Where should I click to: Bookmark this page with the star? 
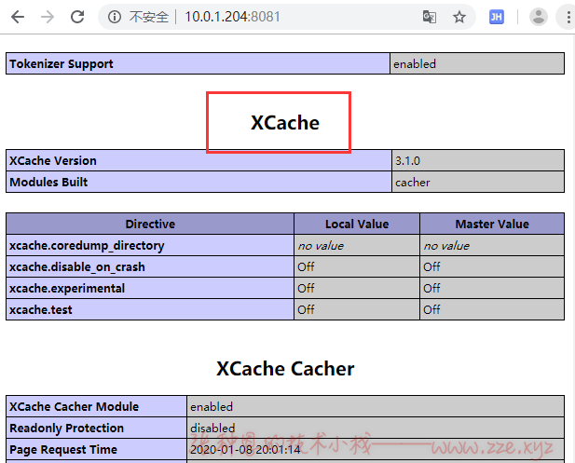tap(459, 17)
